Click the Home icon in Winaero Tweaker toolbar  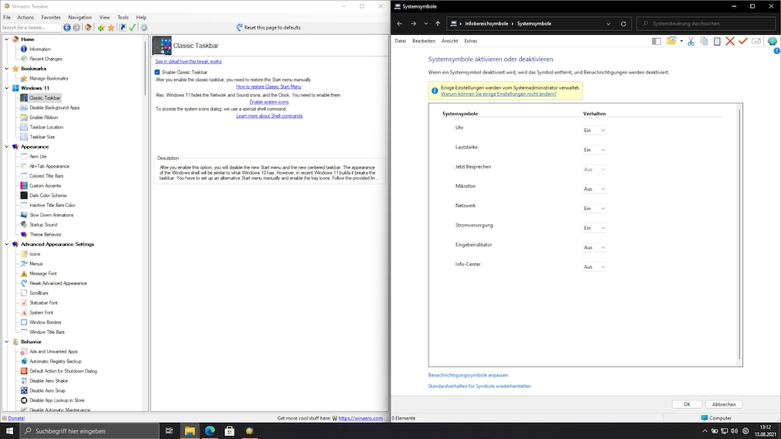(88, 27)
